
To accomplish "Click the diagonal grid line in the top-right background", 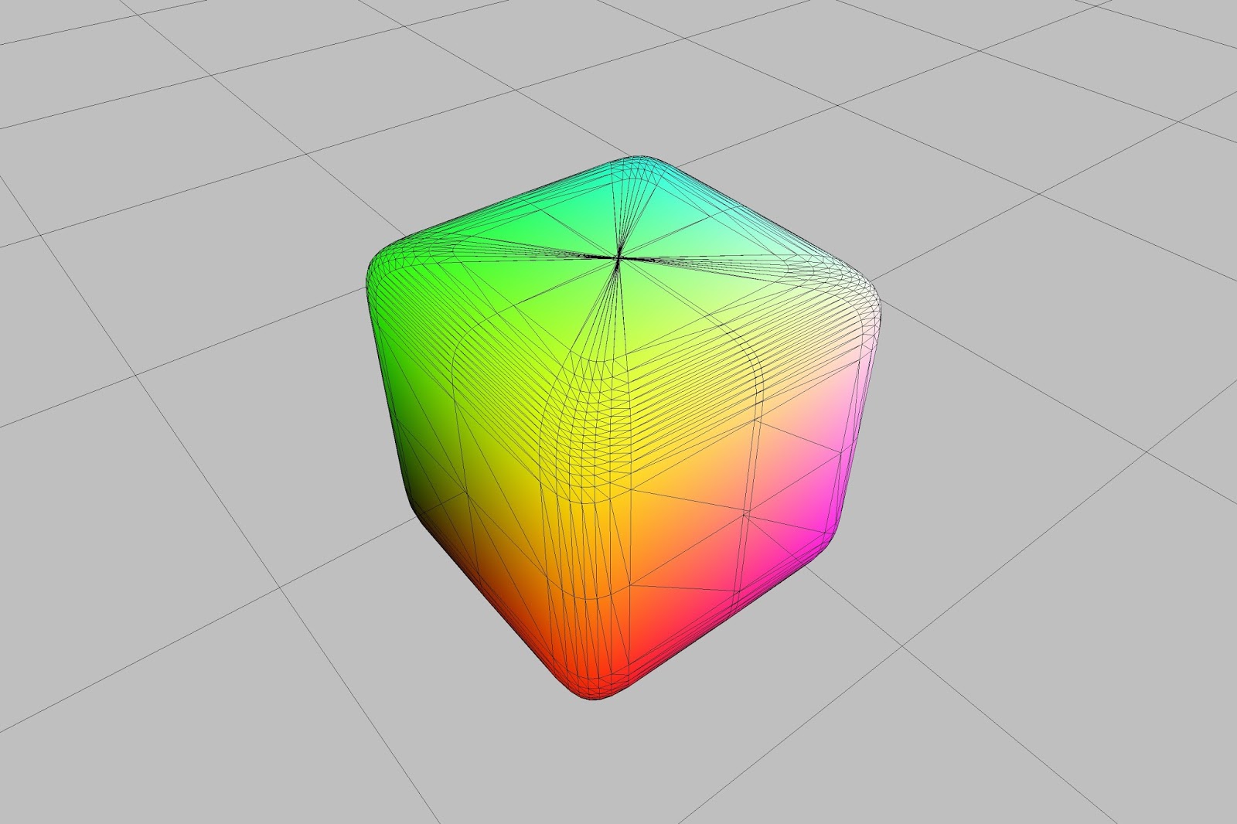I will [1082, 93].
